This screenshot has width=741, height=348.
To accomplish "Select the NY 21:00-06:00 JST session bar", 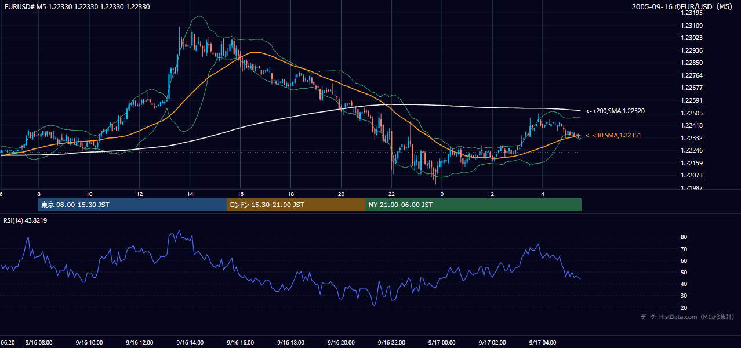I will pos(473,205).
